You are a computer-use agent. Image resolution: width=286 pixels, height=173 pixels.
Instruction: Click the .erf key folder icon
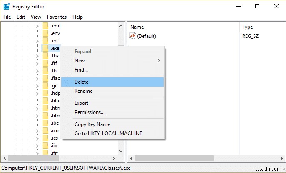pyautogui.click(x=45, y=41)
